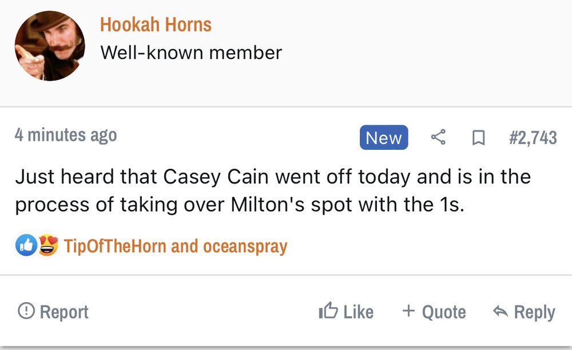Viewport: 572px width, 350px height.
Task: Click the heart-eyes emoji reaction icon
Action: [48, 246]
